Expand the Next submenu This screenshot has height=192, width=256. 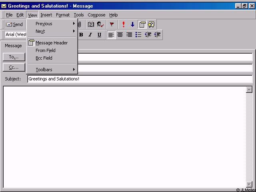tap(52, 31)
